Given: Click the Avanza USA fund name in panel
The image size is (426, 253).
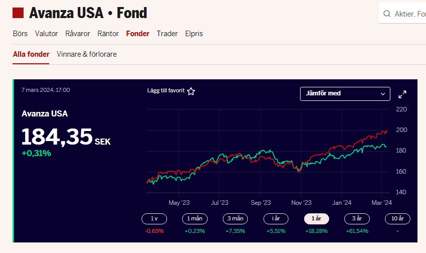Looking at the screenshot, I should [45, 113].
